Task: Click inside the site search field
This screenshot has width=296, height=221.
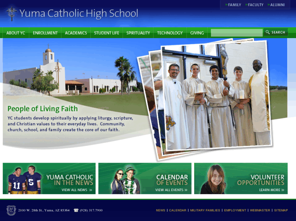Action: click(237, 33)
